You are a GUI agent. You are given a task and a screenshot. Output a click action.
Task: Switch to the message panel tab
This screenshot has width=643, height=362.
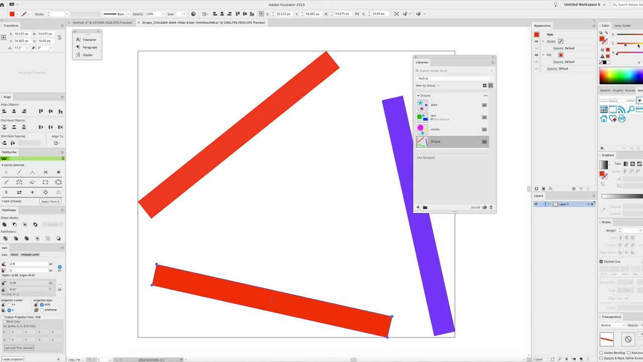pyautogui.click(x=30, y=254)
